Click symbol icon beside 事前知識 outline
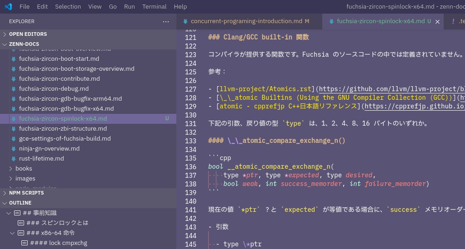 (17, 213)
